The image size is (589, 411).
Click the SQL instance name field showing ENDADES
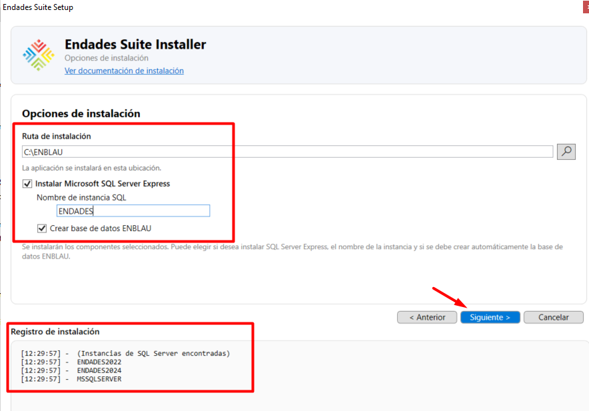tap(133, 210)
